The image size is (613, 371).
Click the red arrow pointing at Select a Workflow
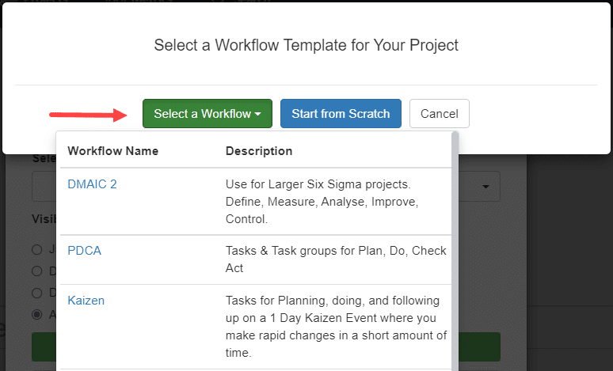pos(89,115)
